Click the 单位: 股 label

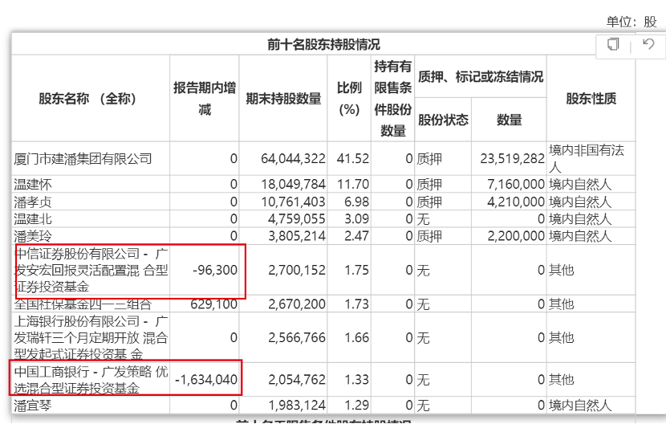click(x=631, y=22)
